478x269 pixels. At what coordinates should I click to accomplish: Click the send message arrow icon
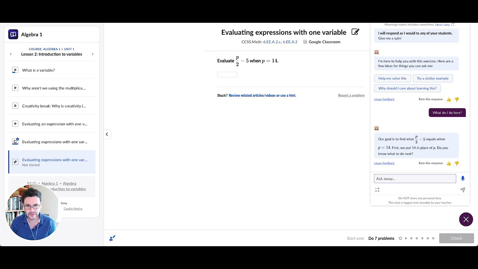463,190
